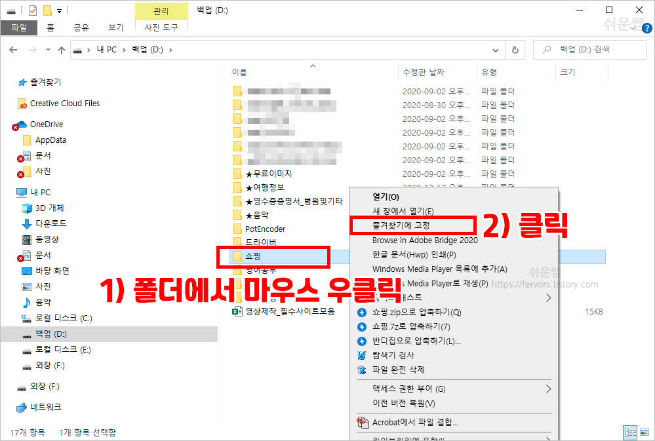
Task: Sort by the 크기 column header
Action: 567,72
